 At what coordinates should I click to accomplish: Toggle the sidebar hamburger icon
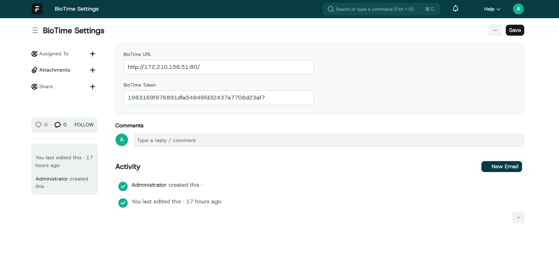pos(35,30)
